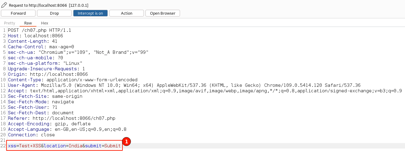The height and width of the screenshot is (151, 405).
Task: Drop the intercepted request
Action: (54, 13)
